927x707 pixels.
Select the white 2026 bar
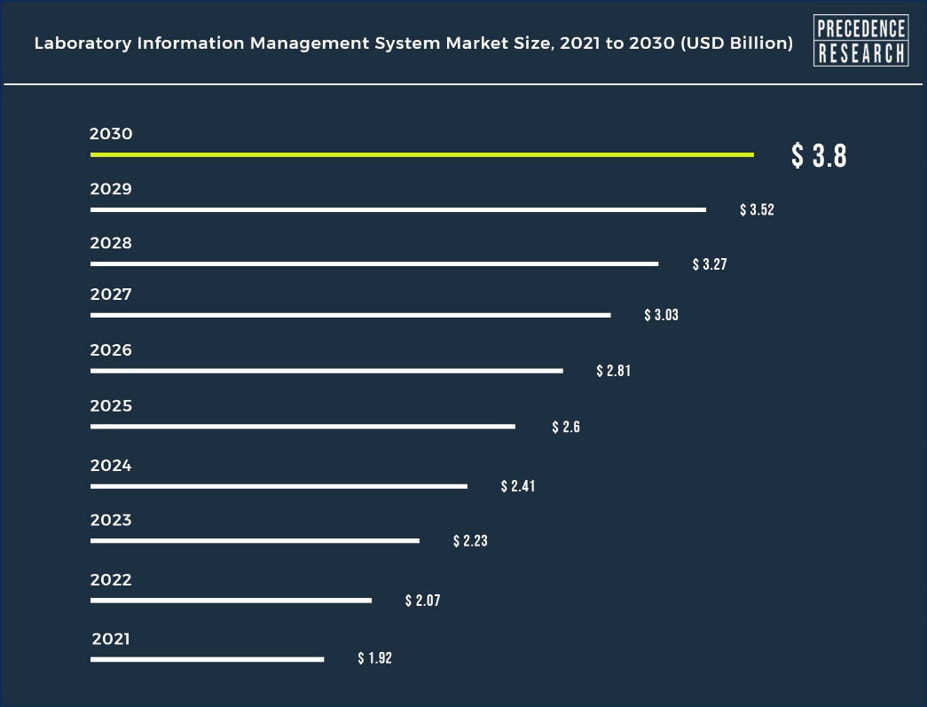[x=326, y=370]
